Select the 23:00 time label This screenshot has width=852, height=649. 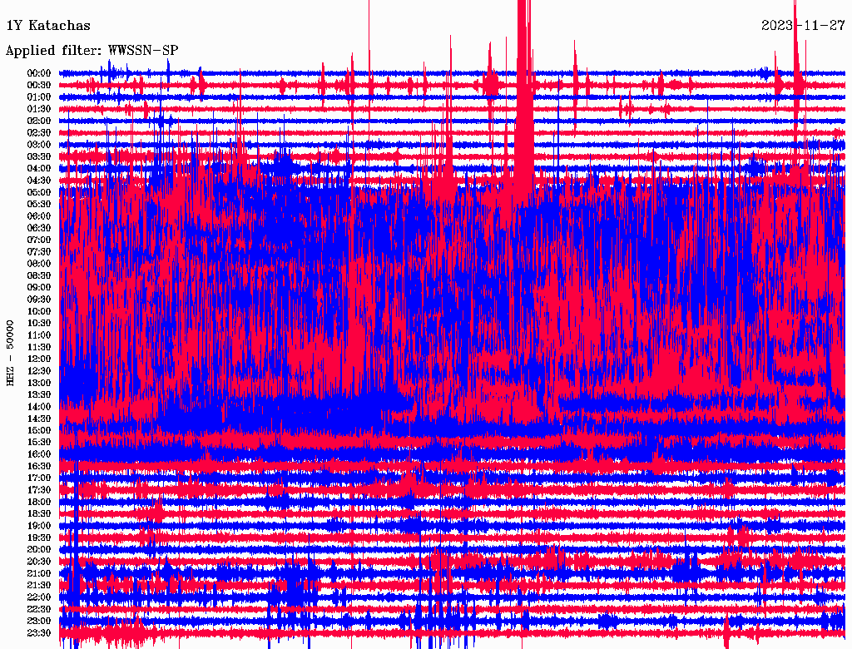[x=39, y=622]
